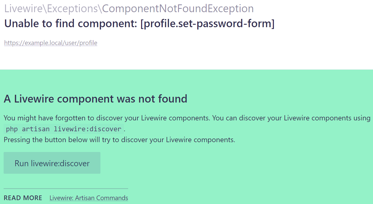
Task: Click the forgotten components hint text
Action: (x=104, y=118)
